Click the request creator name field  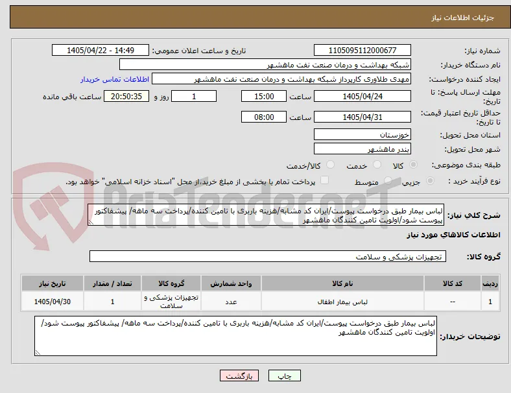[x=281, y=79]
